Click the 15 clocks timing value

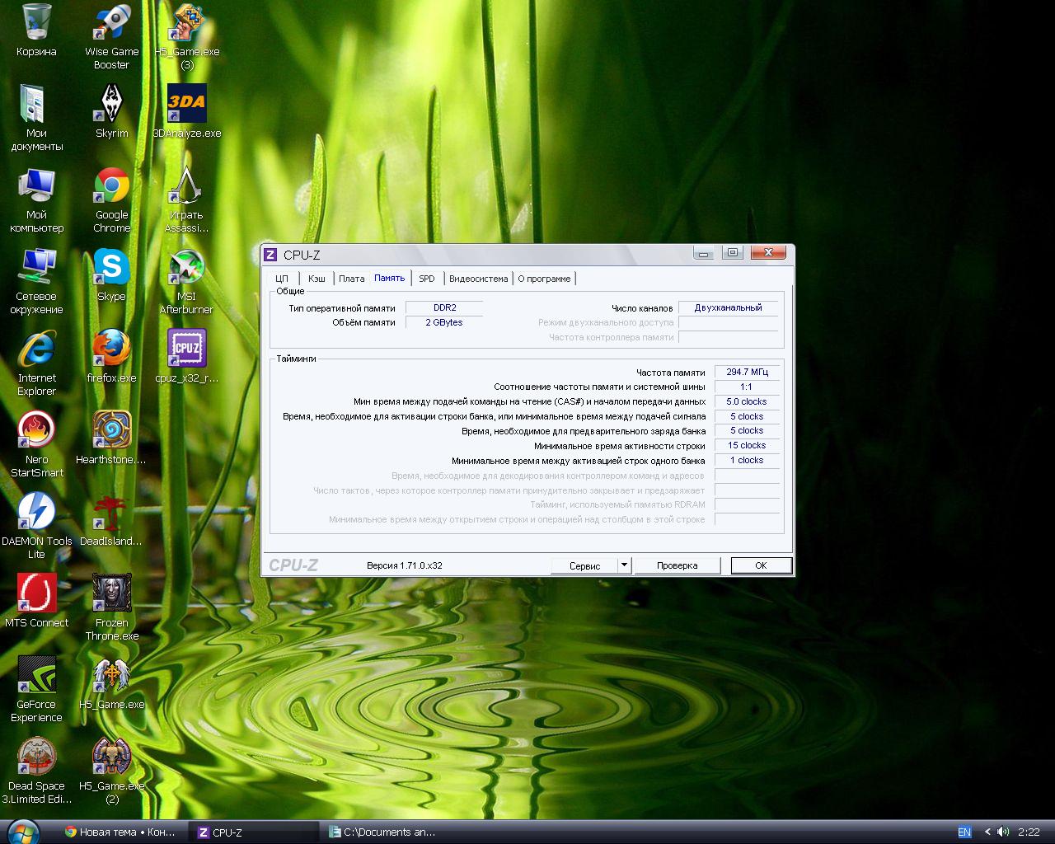point(747,445)
